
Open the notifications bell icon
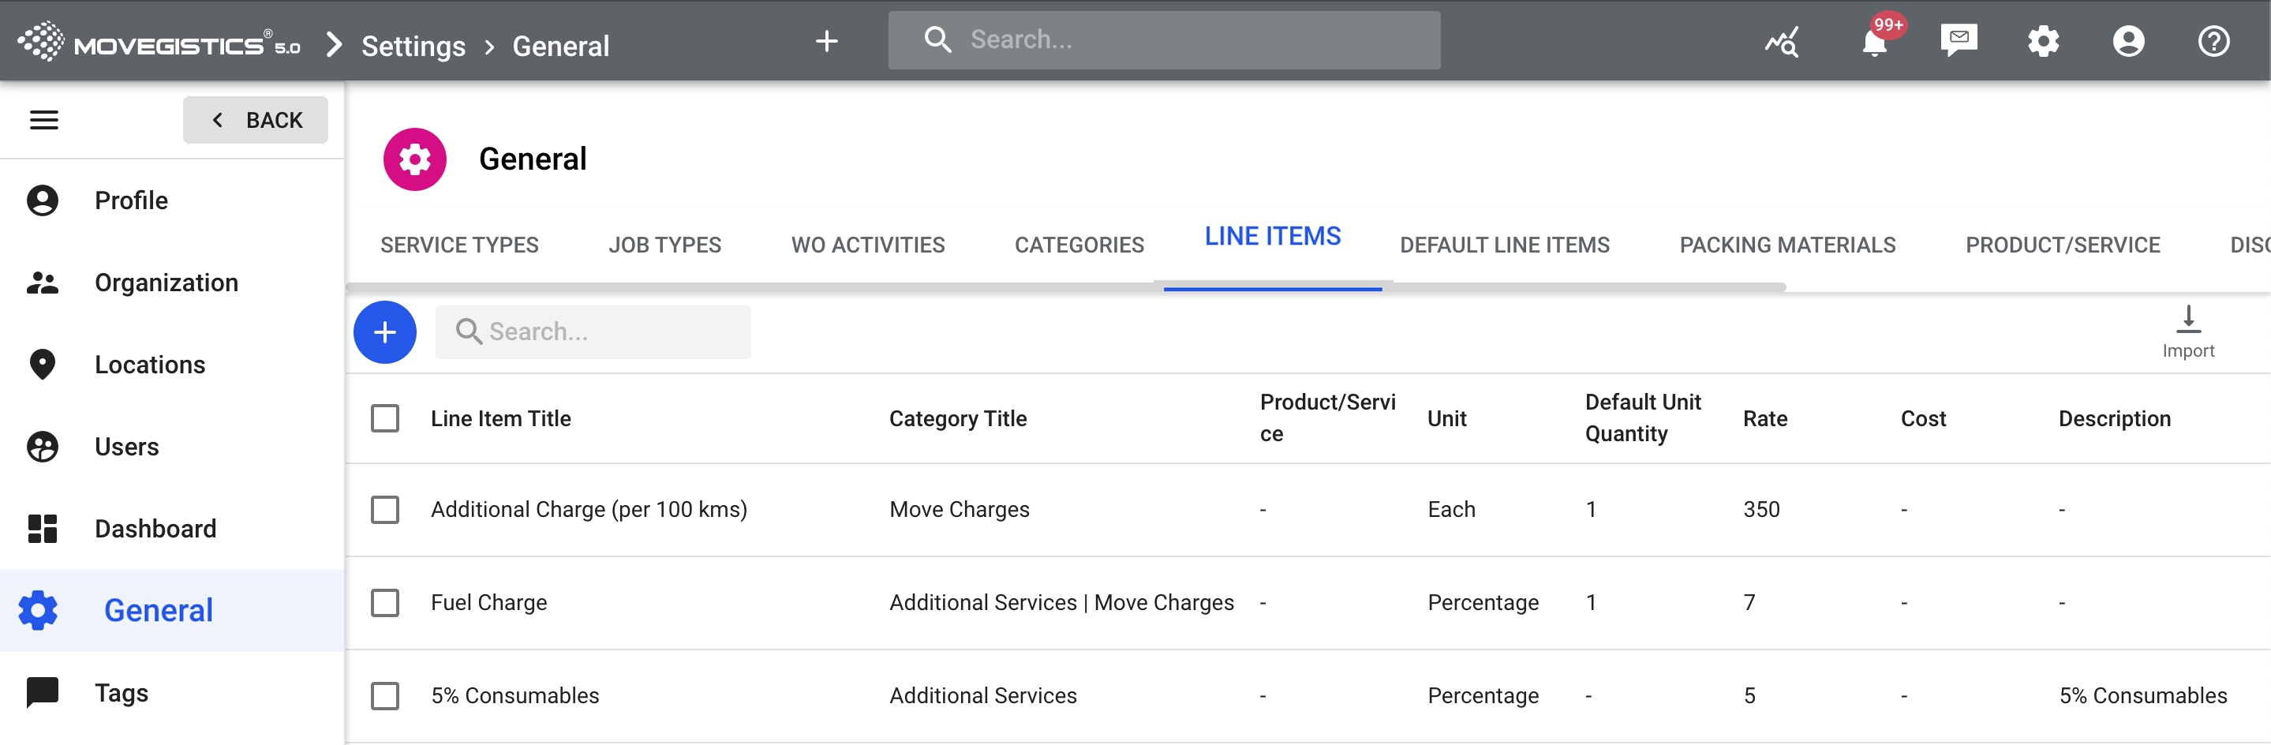(1873, 42)
